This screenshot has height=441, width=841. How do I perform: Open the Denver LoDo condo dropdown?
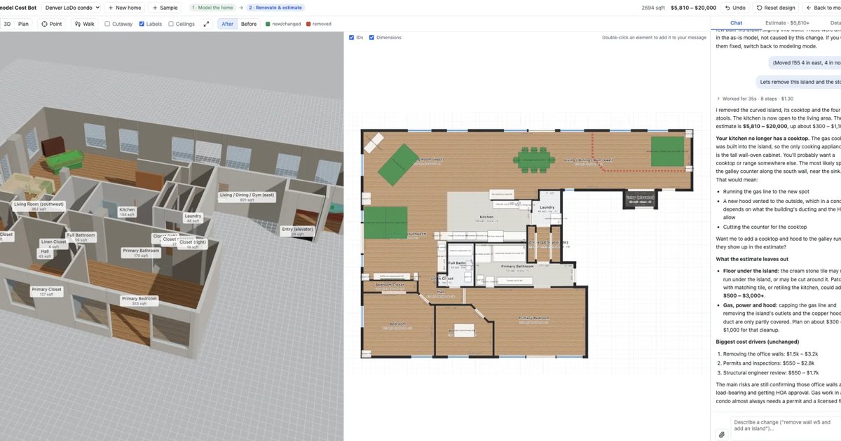click(72, 8)
